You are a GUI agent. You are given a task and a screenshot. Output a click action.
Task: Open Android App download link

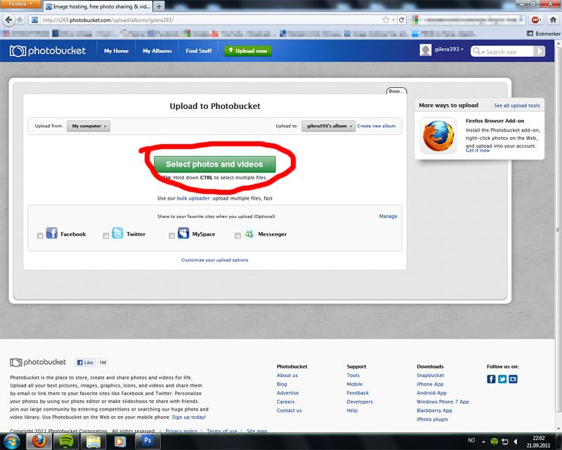[431, 393]
